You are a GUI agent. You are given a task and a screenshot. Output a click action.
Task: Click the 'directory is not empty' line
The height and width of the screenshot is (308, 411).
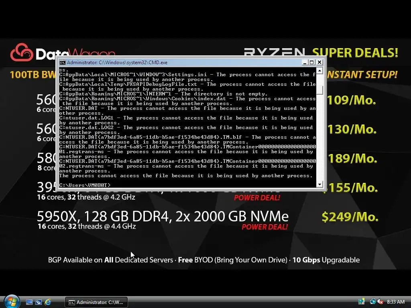pos(163,94)
